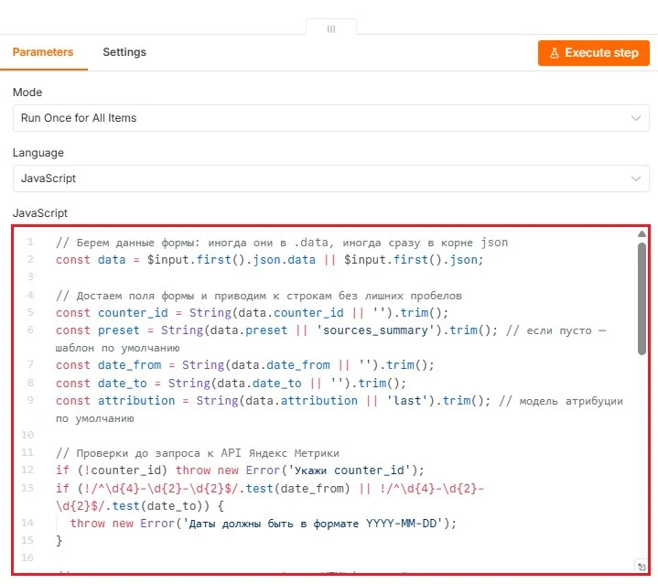658x584 pixels.
Task: Click the first comment 'Берем данные формы'
Action: tap(282, 243)
